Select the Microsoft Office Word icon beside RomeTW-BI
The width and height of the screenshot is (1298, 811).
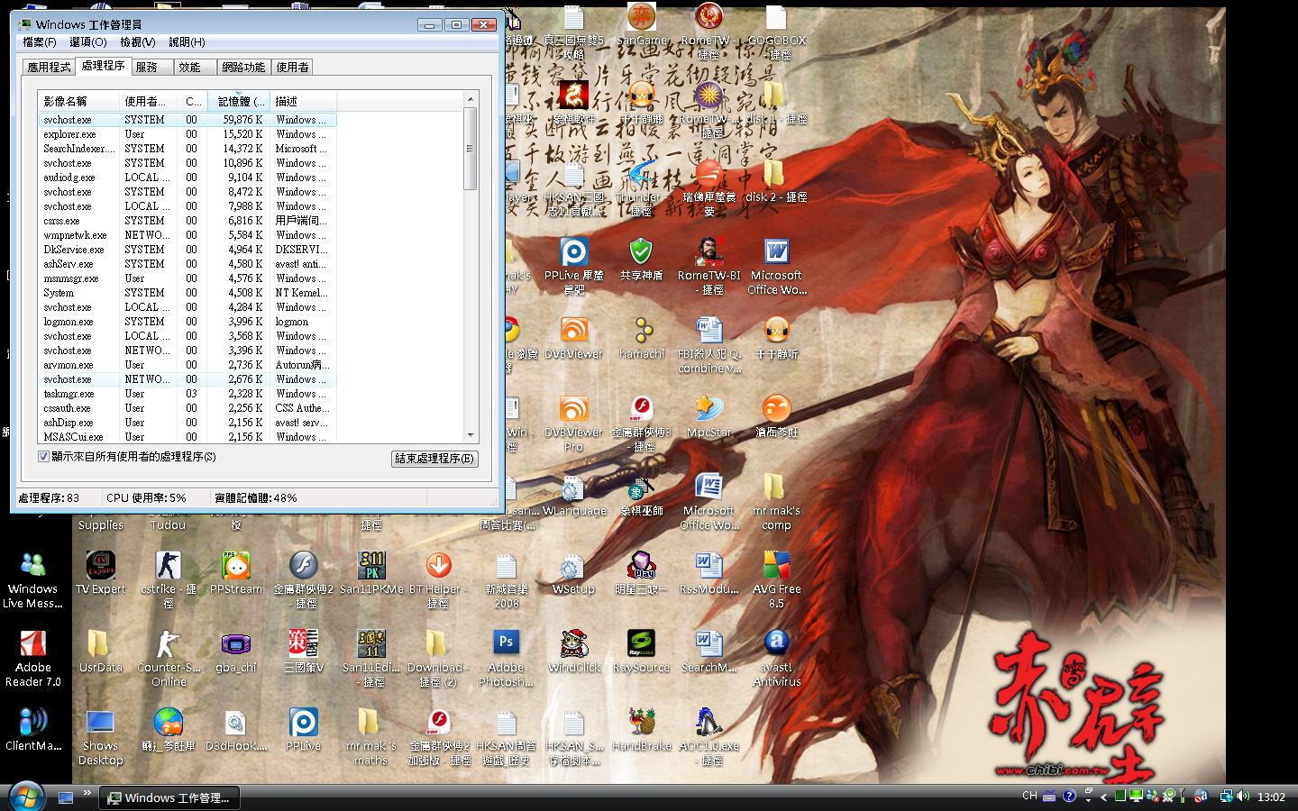click(x=776, y=266)
